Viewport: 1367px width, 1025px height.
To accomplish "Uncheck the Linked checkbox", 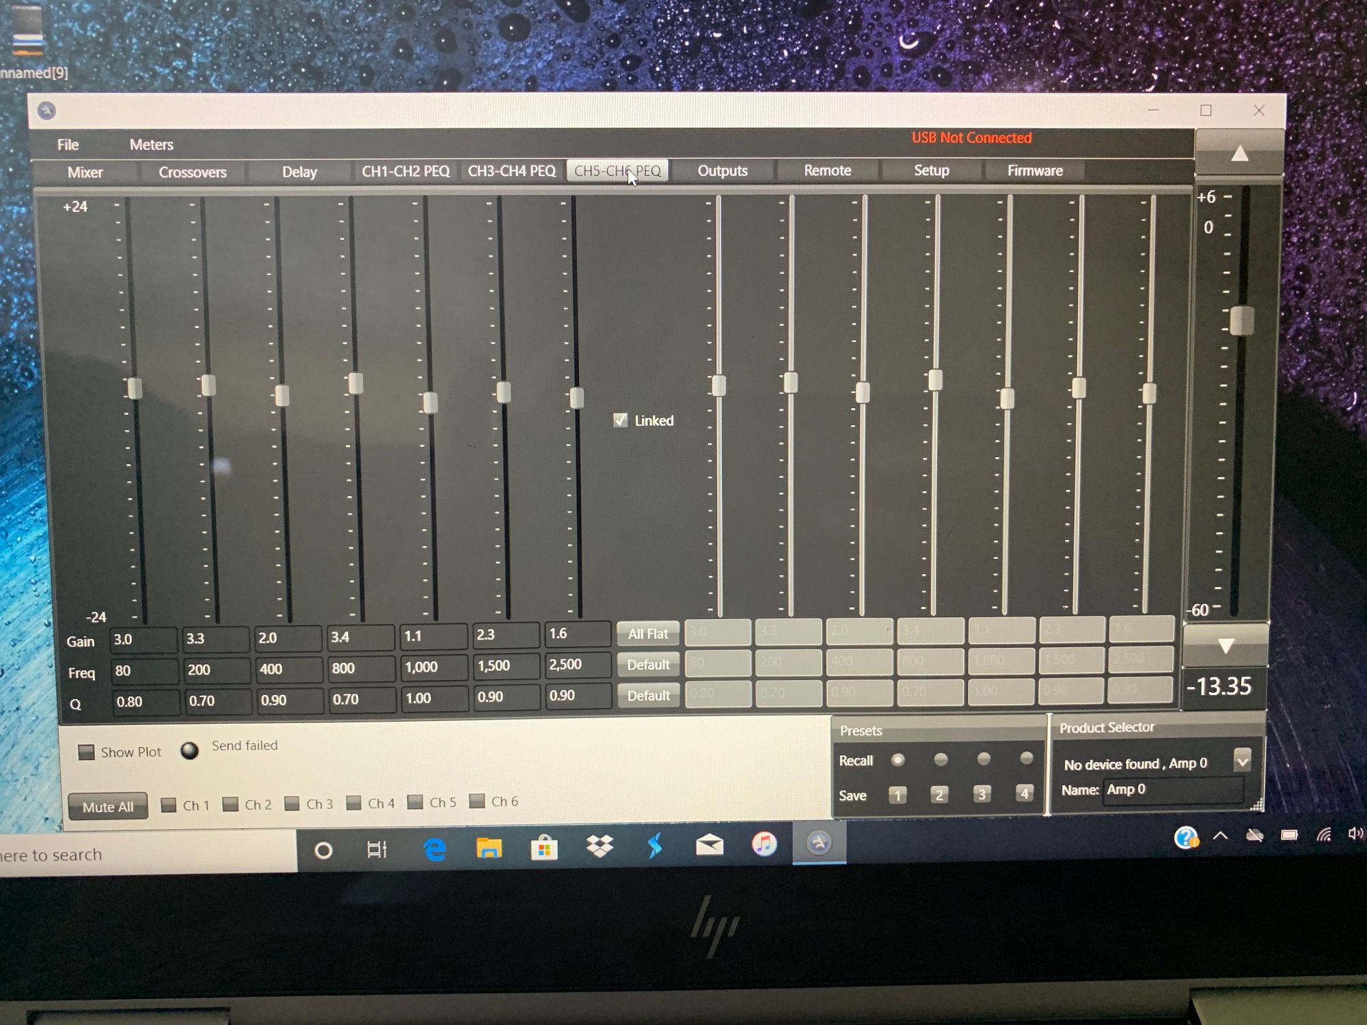I will 621,420.
